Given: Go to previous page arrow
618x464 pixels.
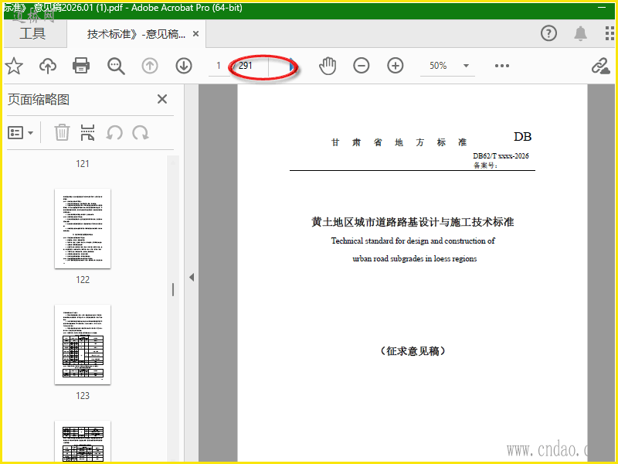Looking at the screenshot, I should point(150,66).
